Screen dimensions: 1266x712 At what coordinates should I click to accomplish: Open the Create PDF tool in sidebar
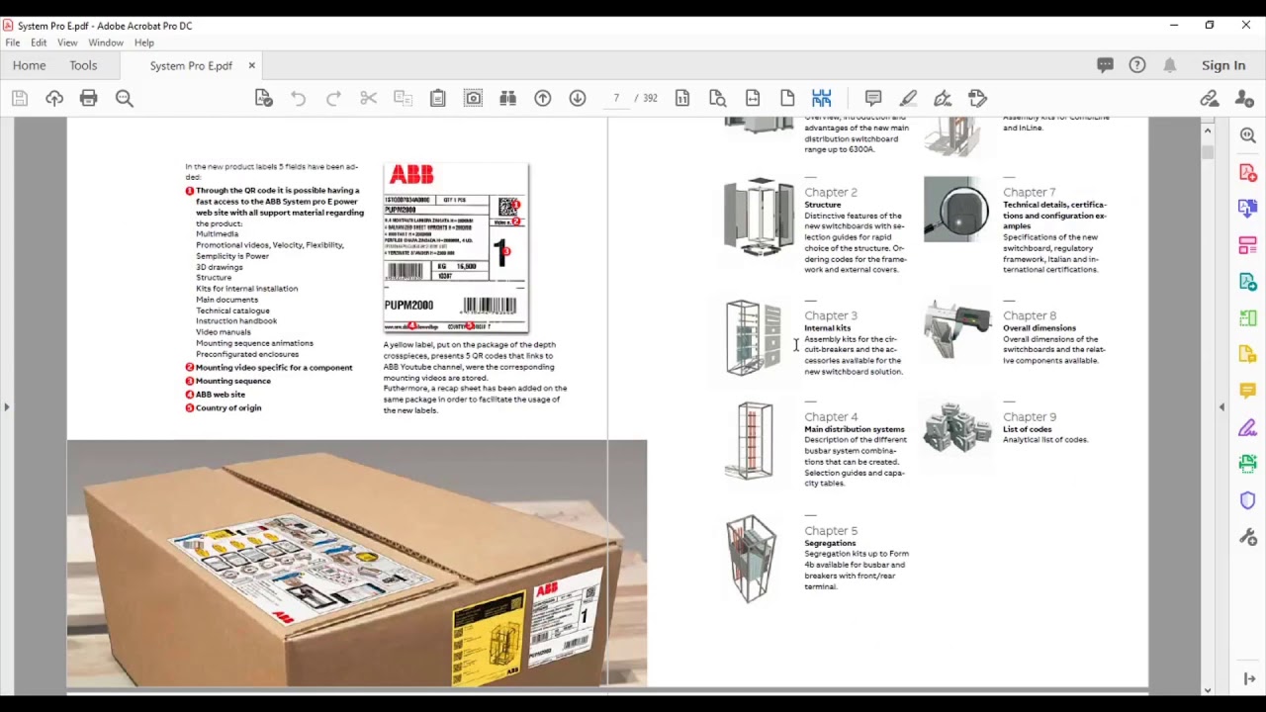coord(1248,172)
